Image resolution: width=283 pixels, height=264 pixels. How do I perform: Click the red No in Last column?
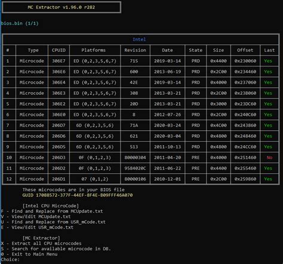click(x=269, y=158)
